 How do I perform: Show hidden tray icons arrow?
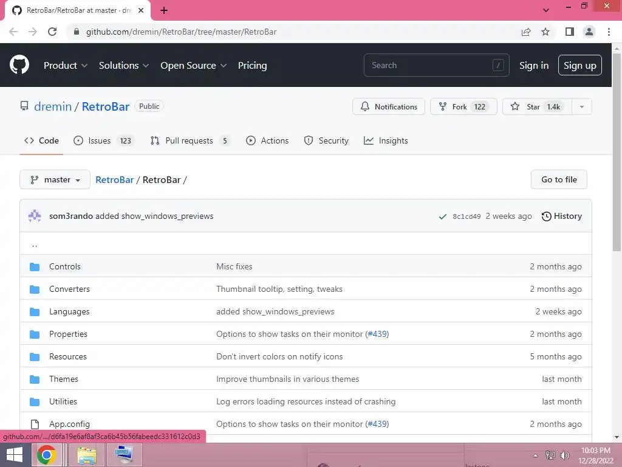point(535,455)
